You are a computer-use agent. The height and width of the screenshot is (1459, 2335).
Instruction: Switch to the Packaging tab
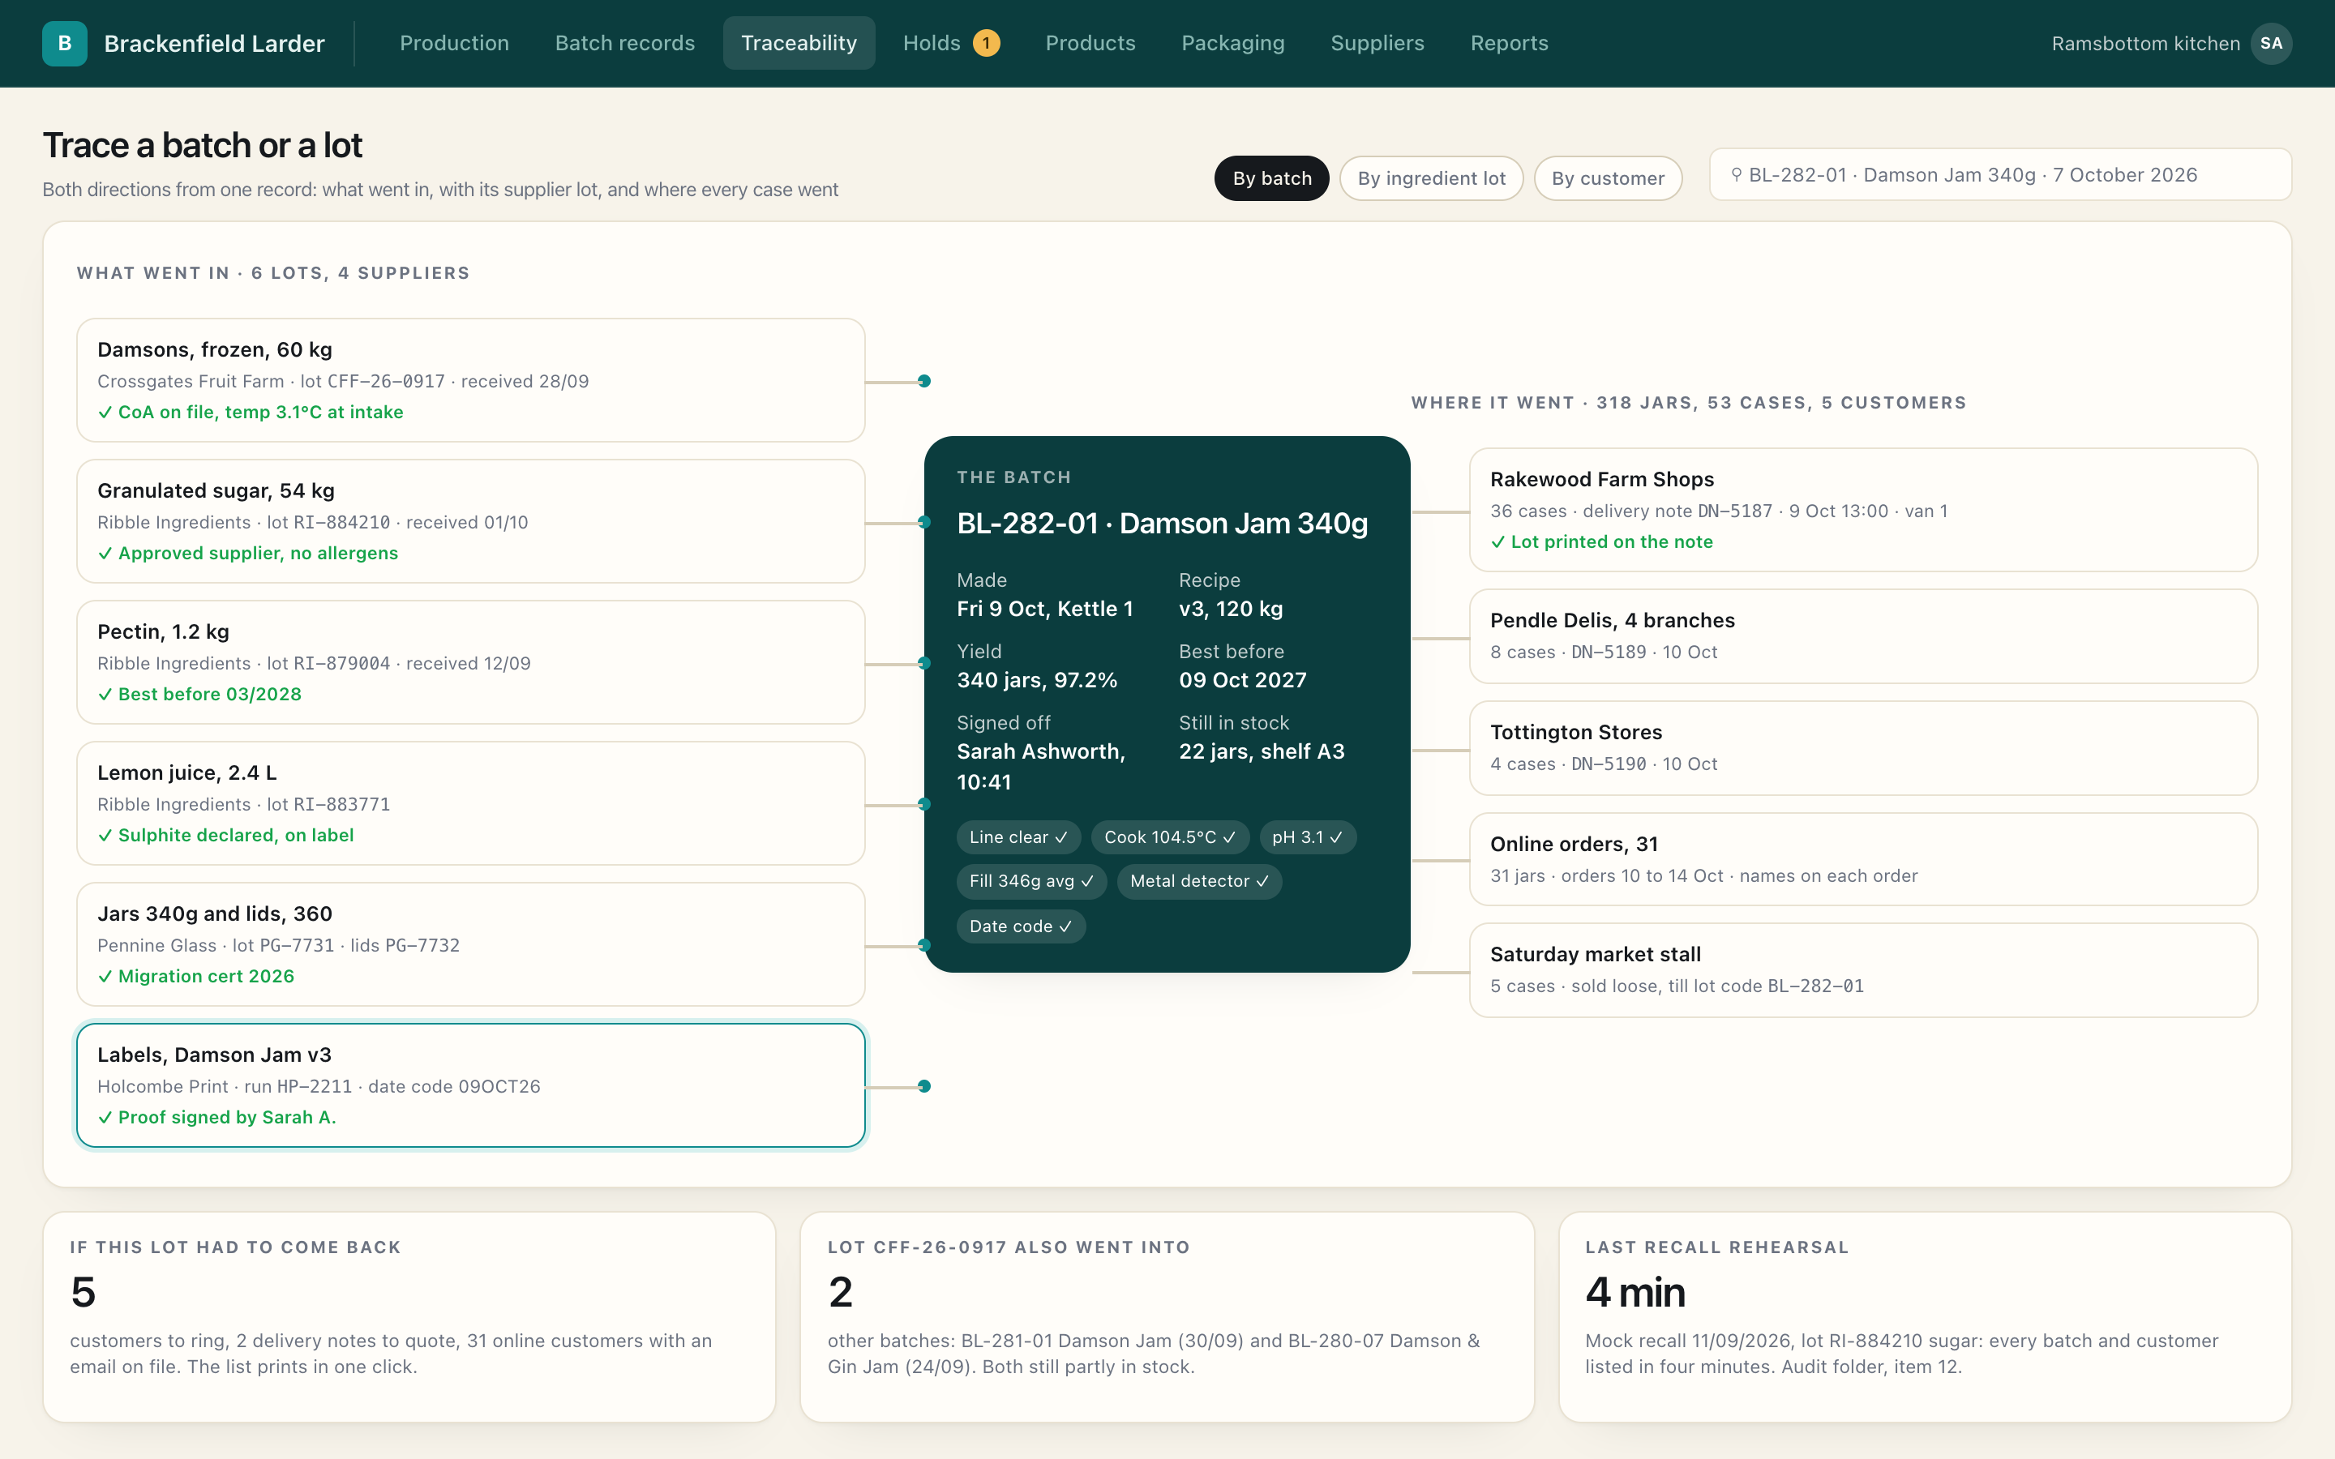(x=1233, y=44)
